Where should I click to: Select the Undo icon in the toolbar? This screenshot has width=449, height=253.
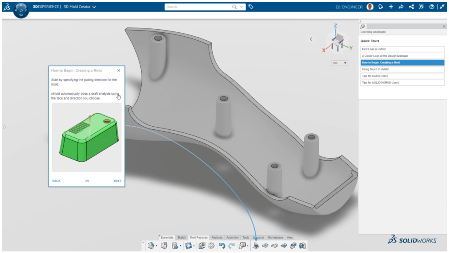coord(221,246)
